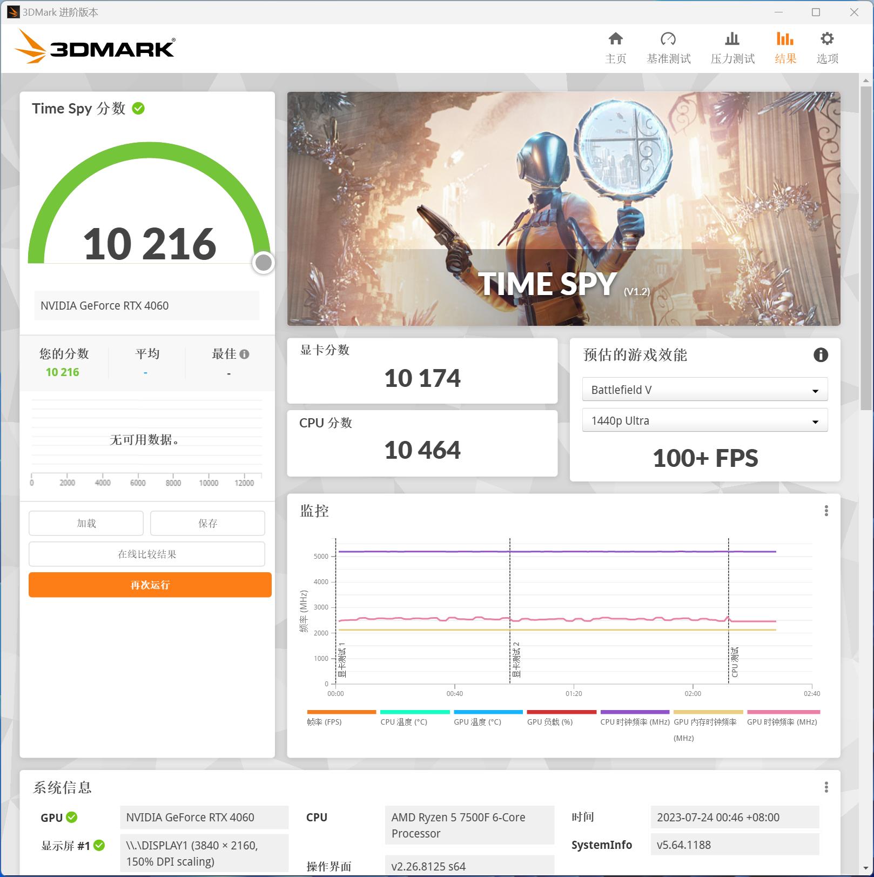The height and width of the screenshot is (877, 874).
Task: Minimize the 3DMark window
Action: click(x=778, y=12)
